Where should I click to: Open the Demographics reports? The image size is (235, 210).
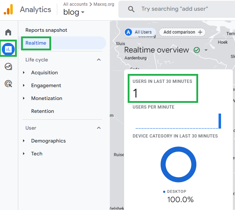(48, 141)
